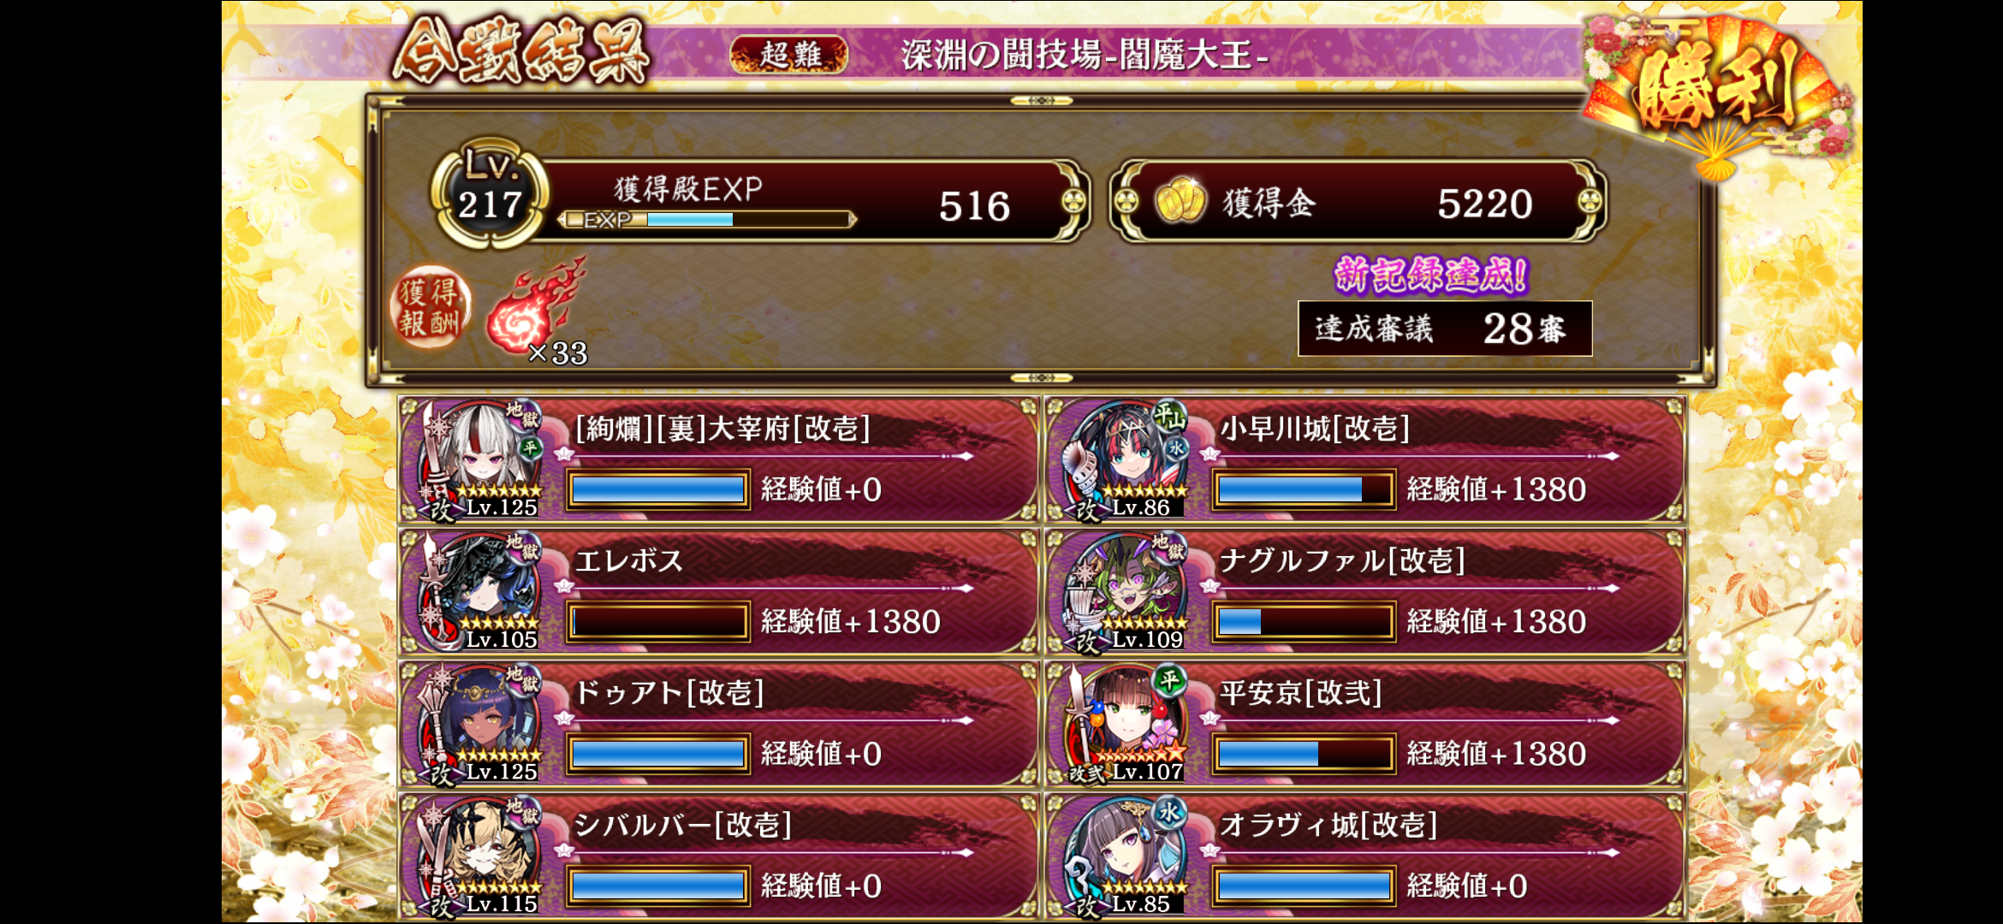Click the 獲得報酬 red seal badge

(x=431, y=308)
